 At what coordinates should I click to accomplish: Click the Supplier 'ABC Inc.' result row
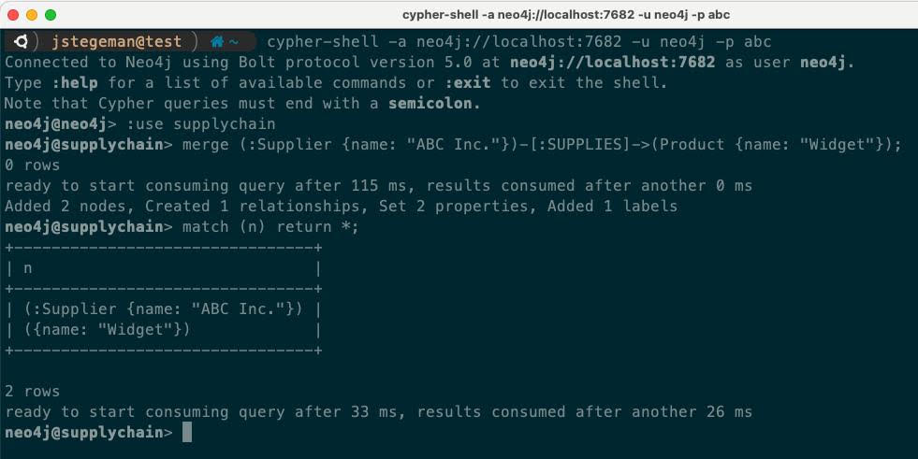tap(164, 308)
